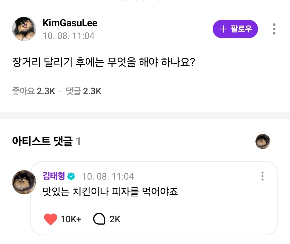
Task: Tap the artist name 김태형
Action: (x=54, y=176)
